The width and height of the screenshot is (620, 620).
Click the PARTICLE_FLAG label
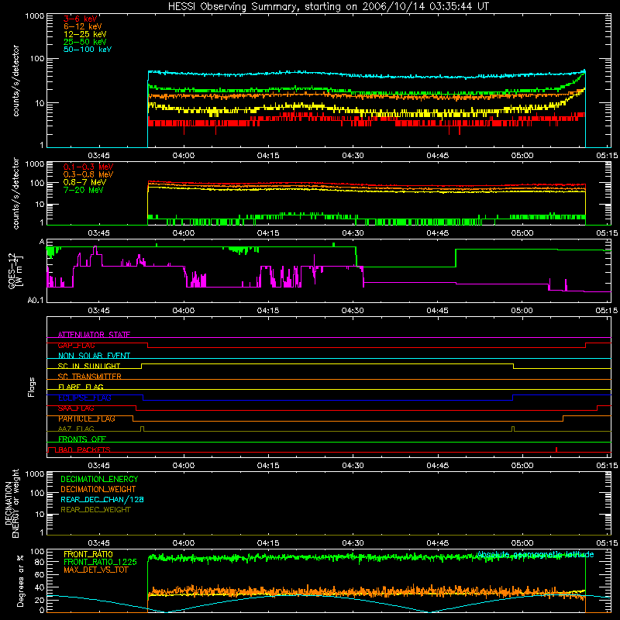pyautogui.click(x=87, y=418)
